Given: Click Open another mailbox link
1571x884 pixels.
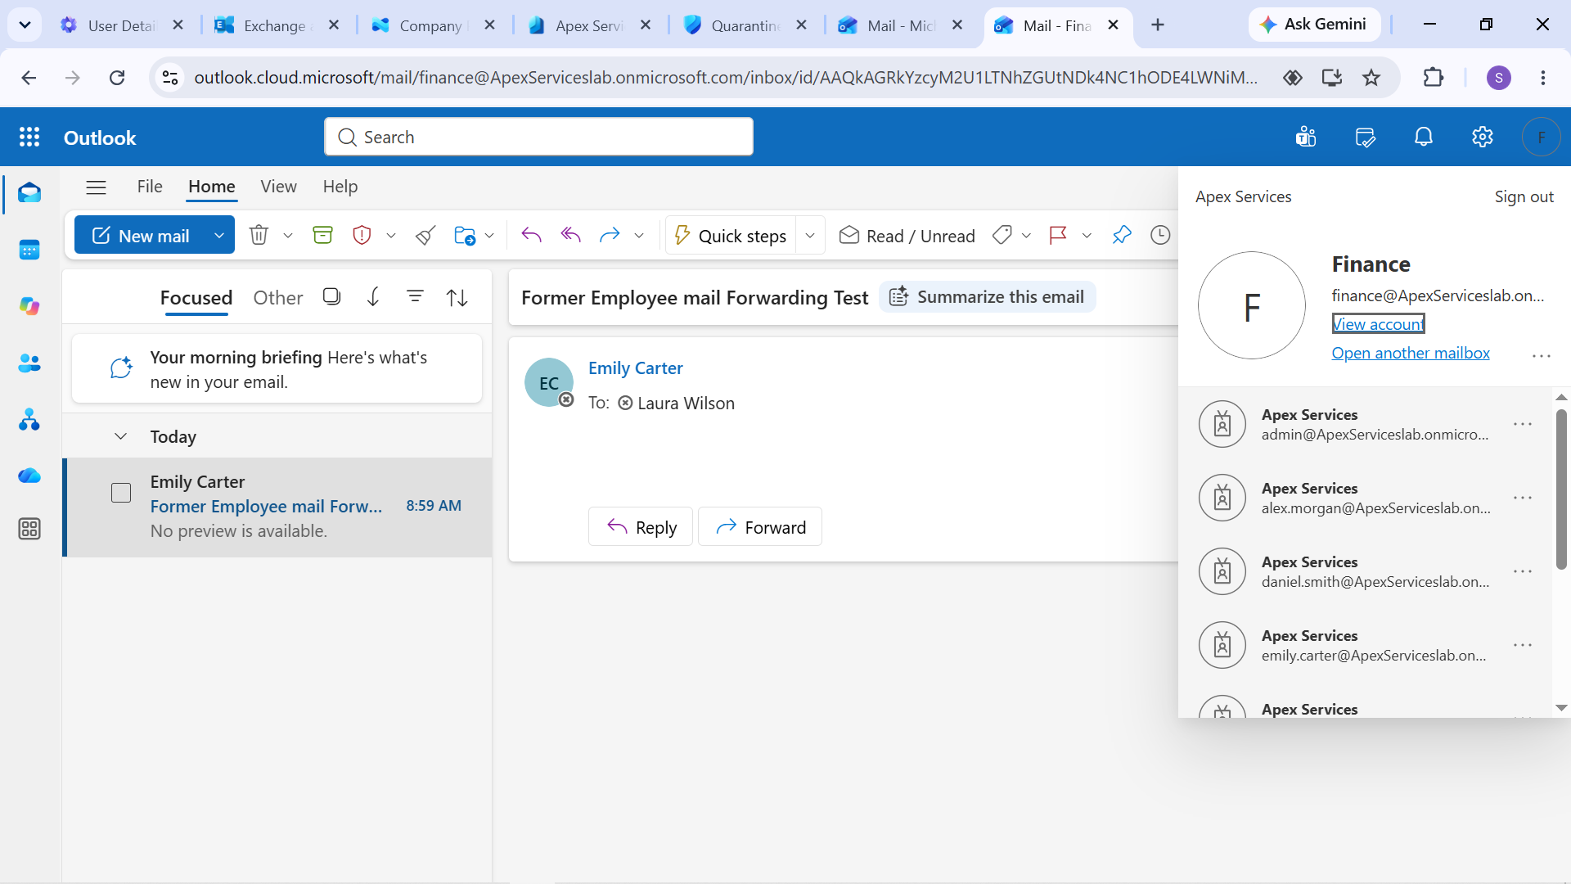Looking at the screenshot, I should click(1411, 353).
